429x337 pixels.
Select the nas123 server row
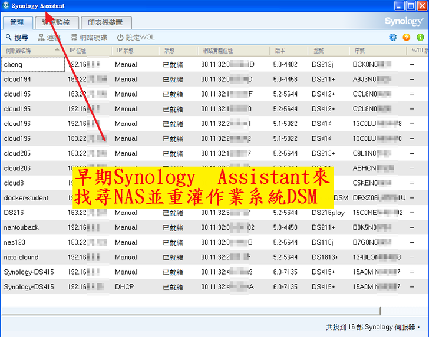point(214,242)
